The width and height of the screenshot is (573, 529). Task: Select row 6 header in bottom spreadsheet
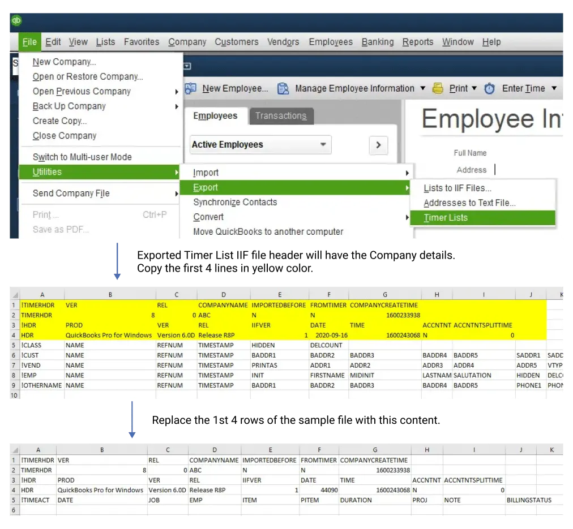click(15, 510)
